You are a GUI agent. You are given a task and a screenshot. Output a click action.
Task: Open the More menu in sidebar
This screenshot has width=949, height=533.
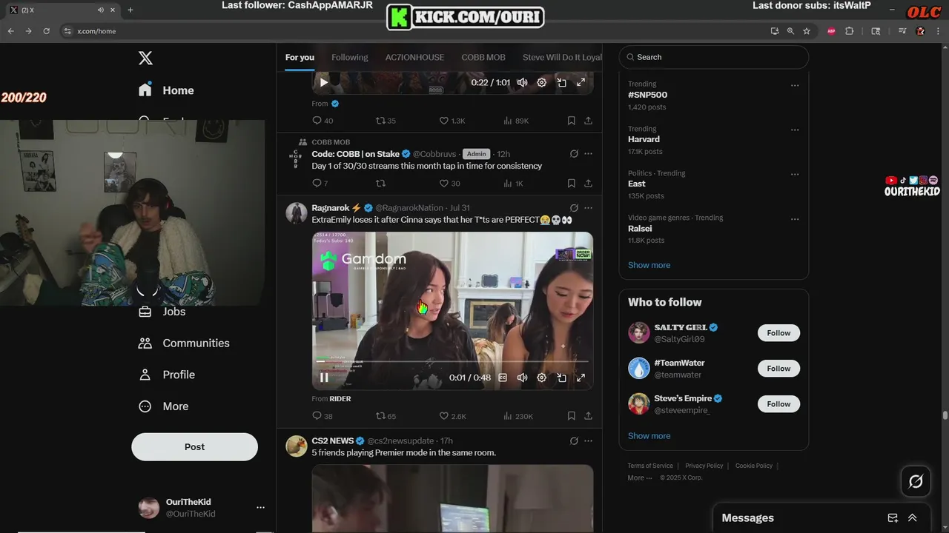point(164,406)
